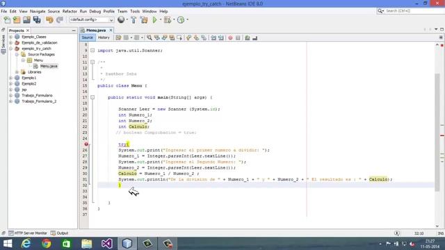Click the Find Next Occurrence icon

[x=164, y=37]
